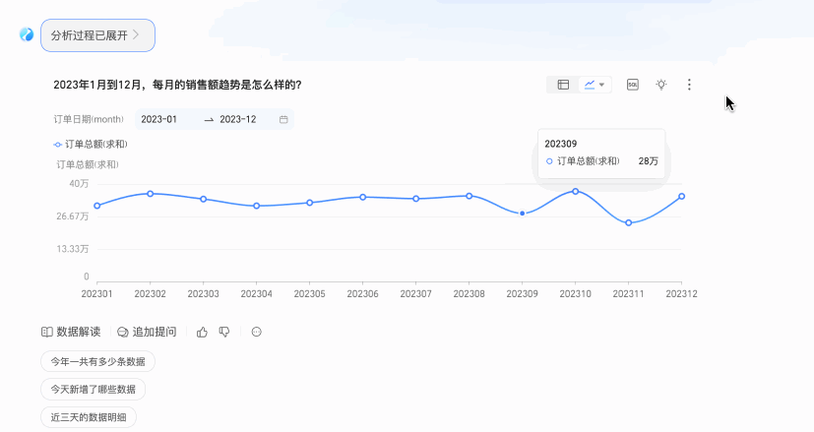Set start date 2023-01 field
This screenshot has height=432, width=814.
pyautogui.click(x=158, y=119)
